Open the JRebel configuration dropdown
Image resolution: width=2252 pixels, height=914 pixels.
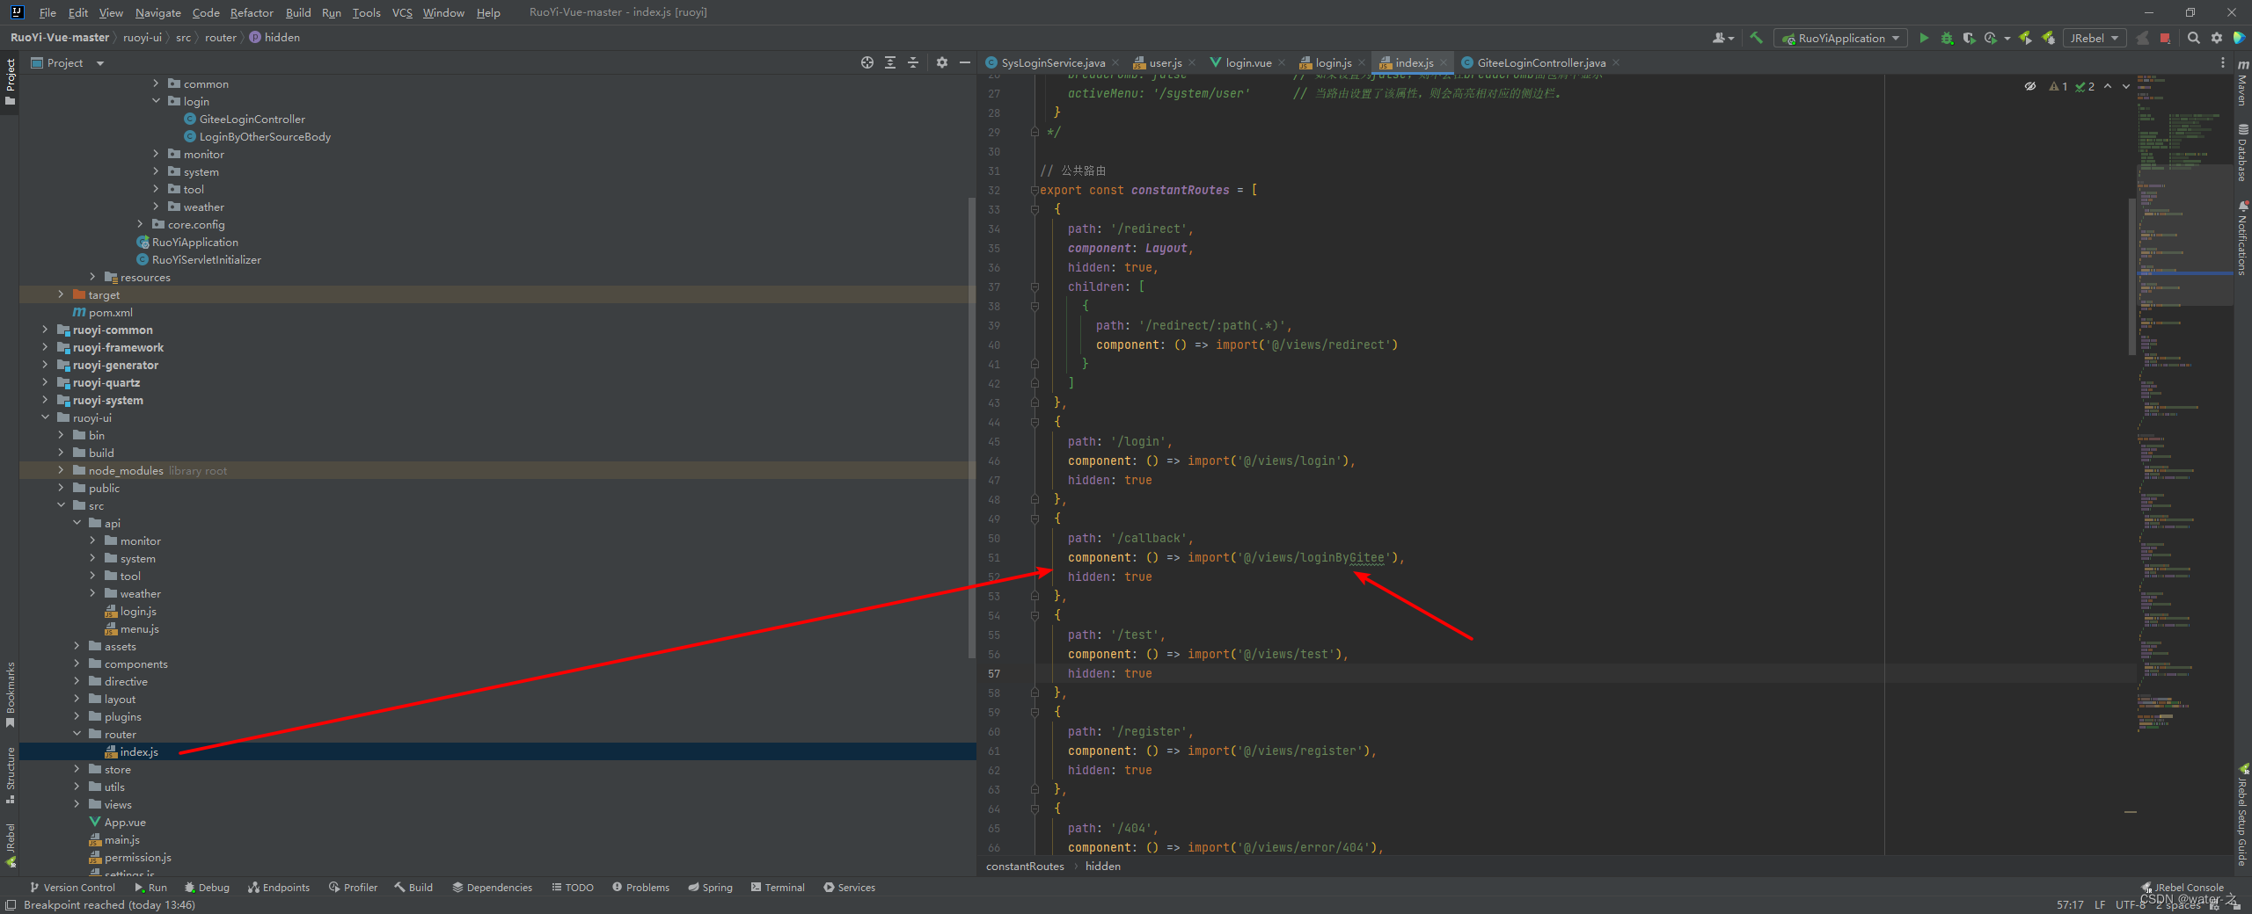click(2094, 38)
